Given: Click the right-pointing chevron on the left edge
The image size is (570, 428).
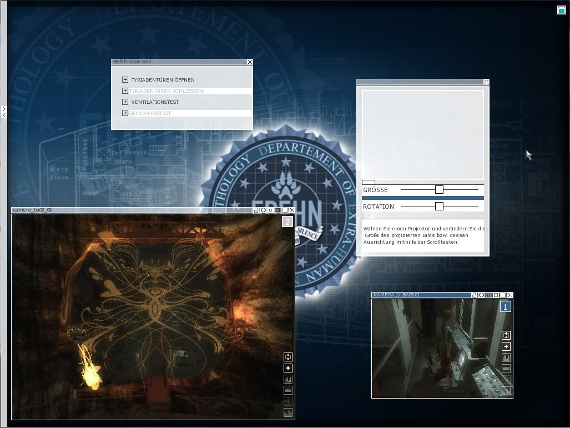Looking at the screenshot, I should (4, 109).
